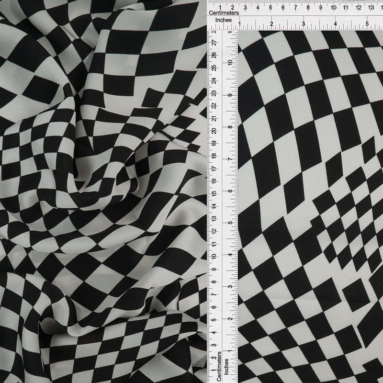Image resolution: width=383 pixels, height=383 pixels.
Task: Click the draped checkered fabric photo
Action: click(x=103, y=191)
